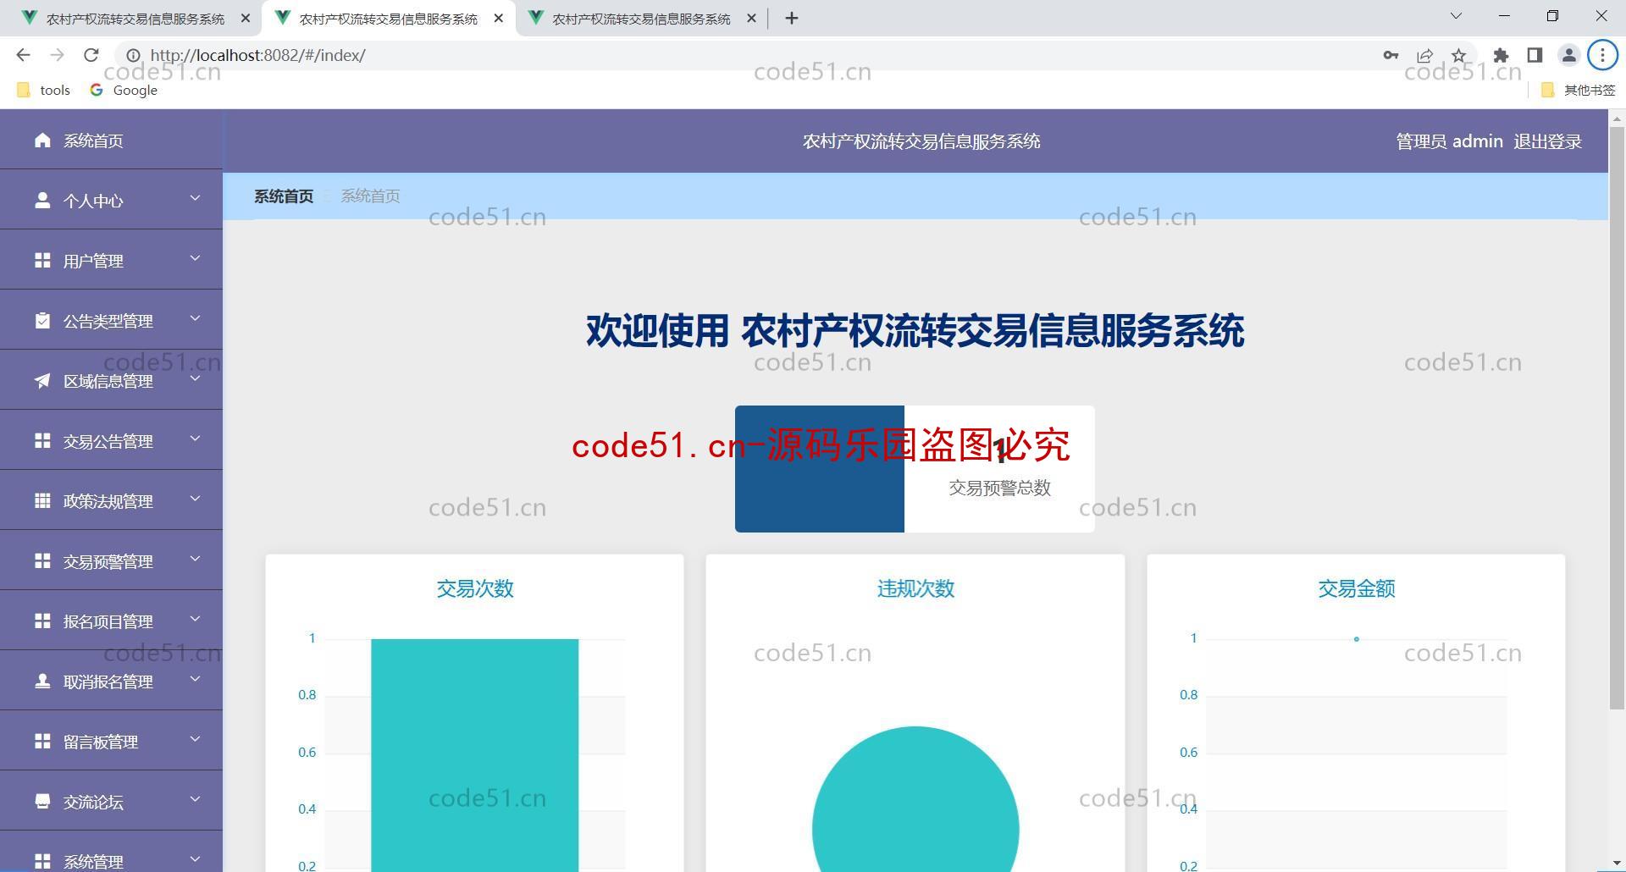Select the 系统管理 grid icon
The image size is (1626, 872).
pyautogui.click(x=42, y=861)
